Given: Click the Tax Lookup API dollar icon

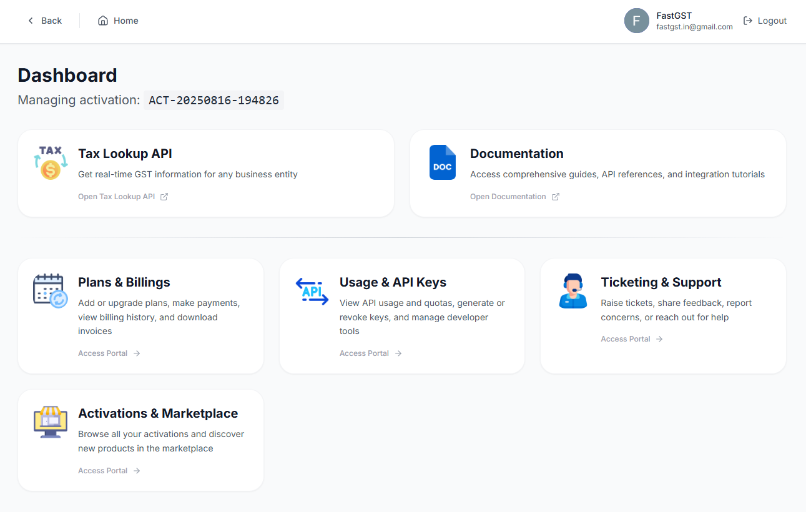Looking at the screenshot, I should [51, 162].
